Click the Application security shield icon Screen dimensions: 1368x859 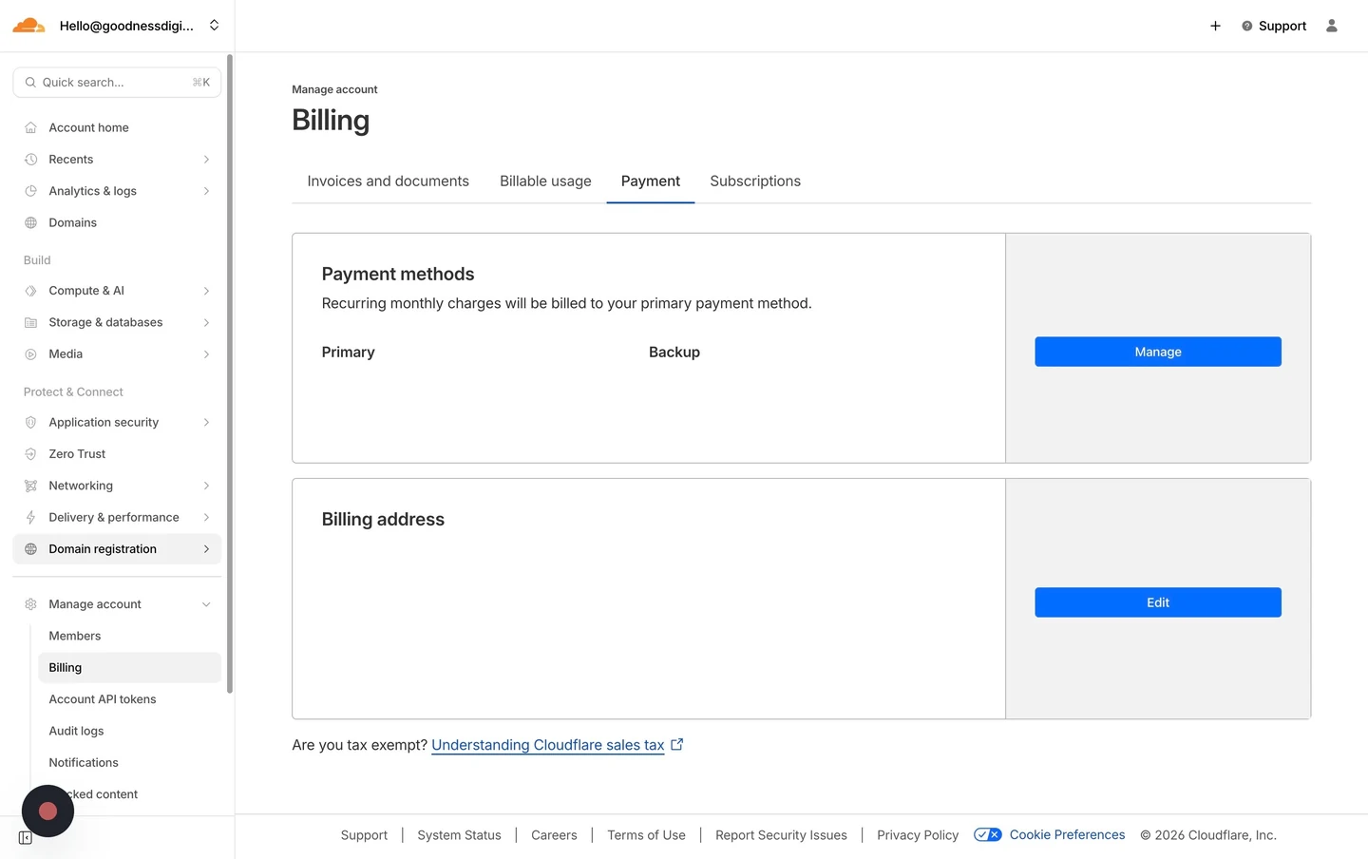coord(30,422)
